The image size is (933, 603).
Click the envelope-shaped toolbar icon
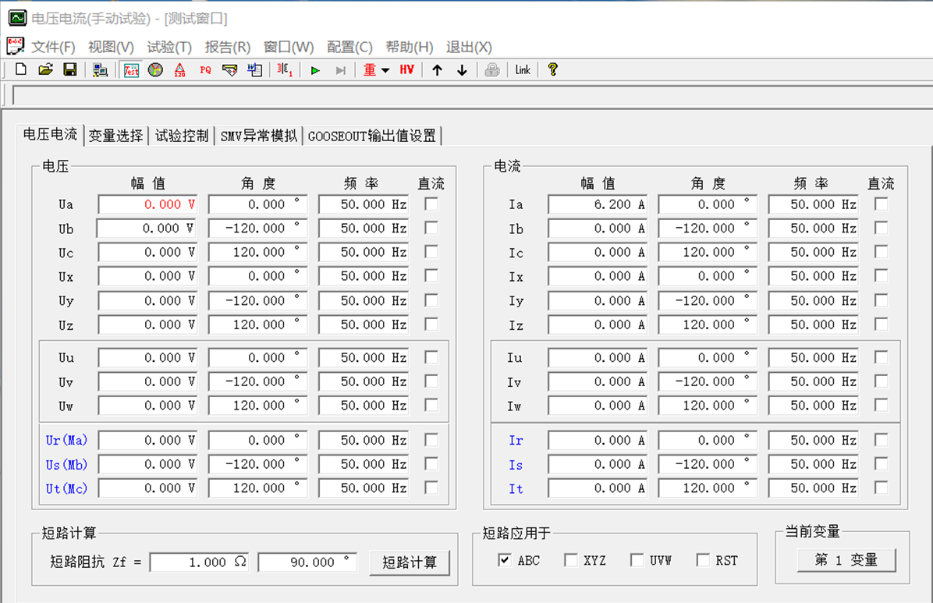(229, 69)
